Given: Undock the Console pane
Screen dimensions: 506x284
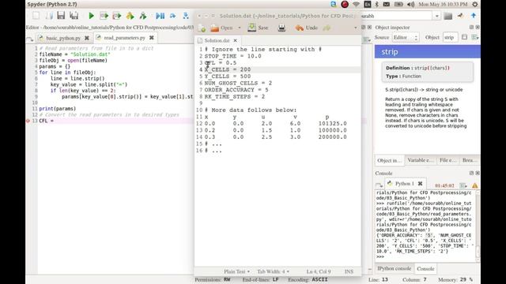Looking at the screenshot, I should pos(471,174).
